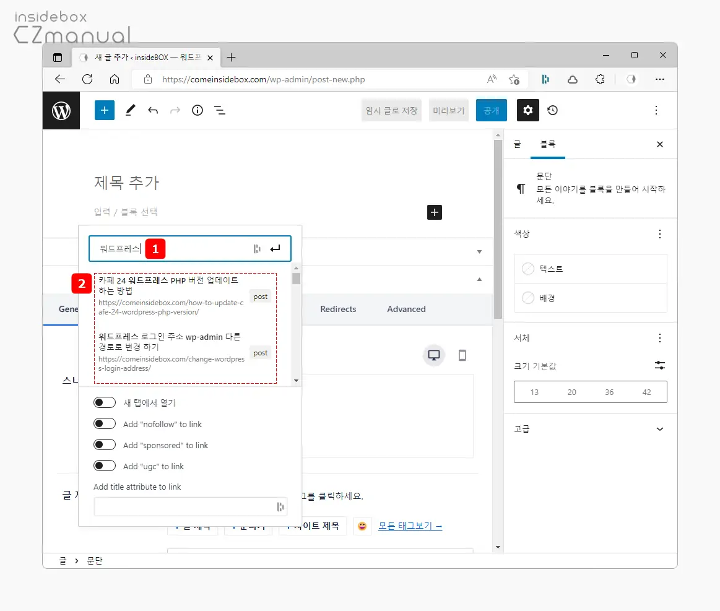Toggle the settings gear sidebar
Image resolution: width=720 pixels, height=611 pixels.
click(528, 110)
